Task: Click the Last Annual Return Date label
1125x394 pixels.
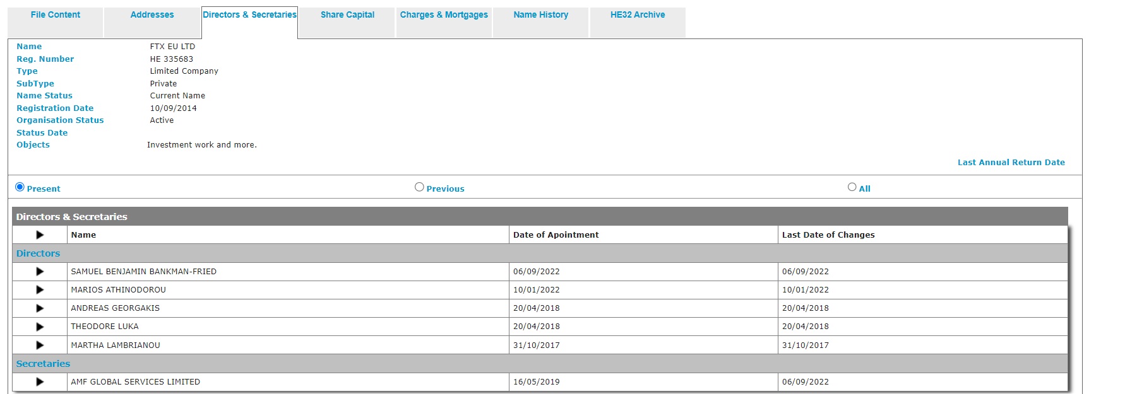Action: tap(1011, 163)
